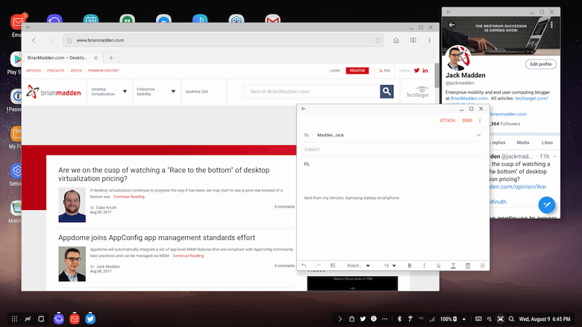Tap the floating compose tweet button
This screenshot has width=582, height=327.
click(x=547, y=204)
